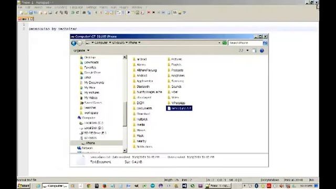Click the Open file icon in Notepad++ toolbar

(x=26, y=13)
